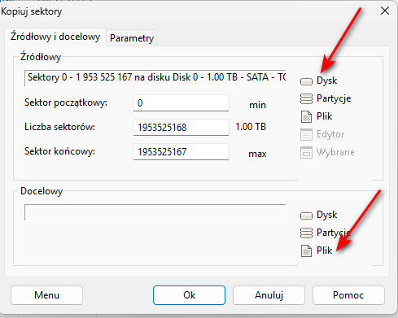Pick Plik icon in Źródłowy section

coord(306,116)
